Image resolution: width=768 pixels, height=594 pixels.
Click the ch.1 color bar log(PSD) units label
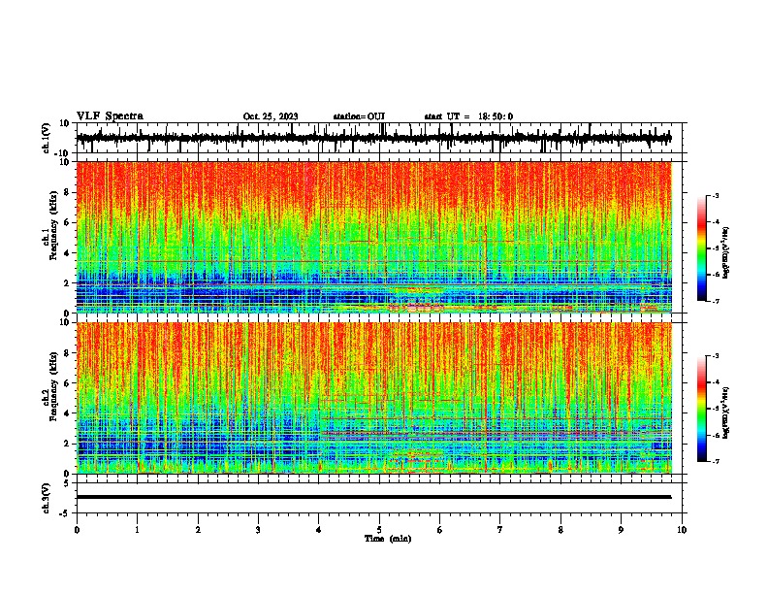(x=726, y=252)
